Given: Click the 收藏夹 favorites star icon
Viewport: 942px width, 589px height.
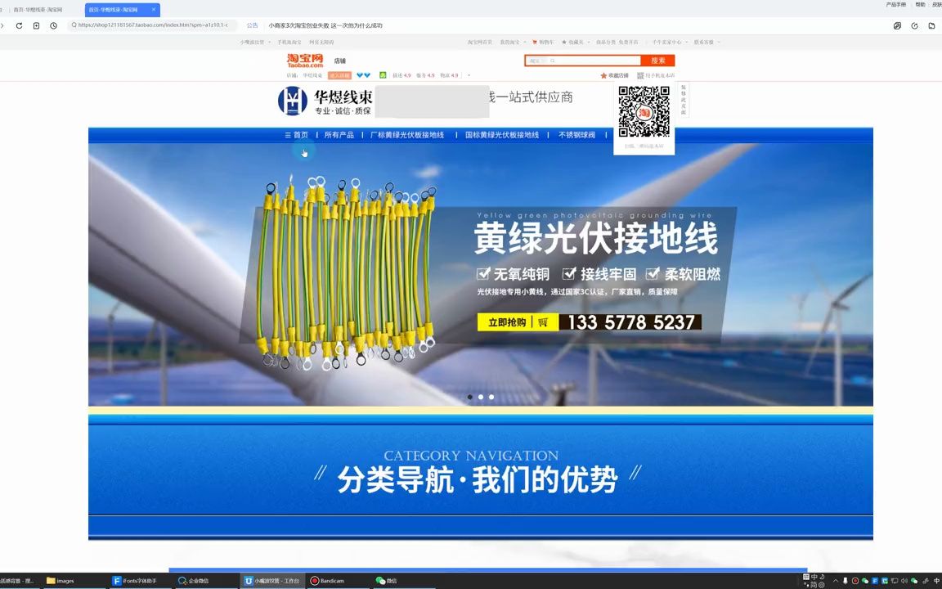Looking at the screenshot, I should [x=564, y=42].
